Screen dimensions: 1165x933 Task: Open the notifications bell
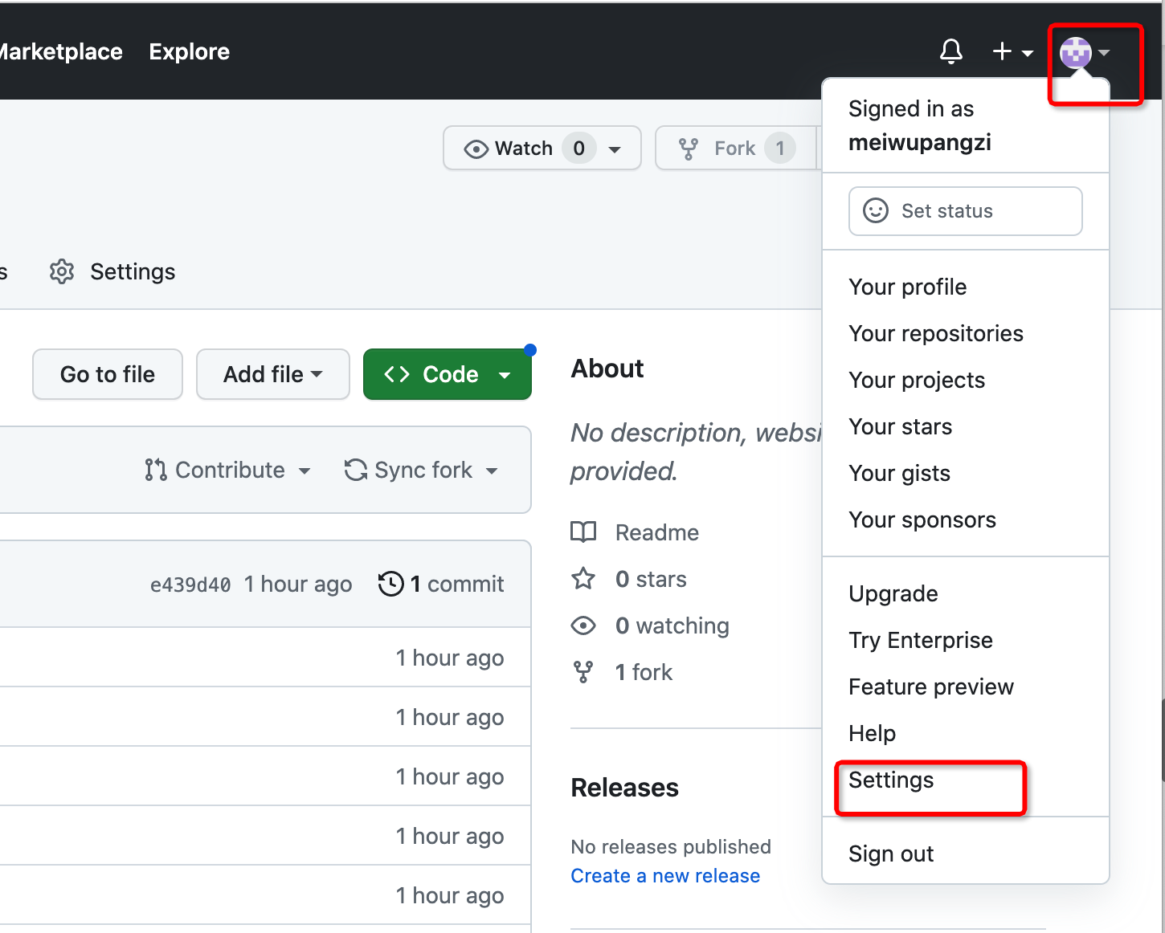(951, 51)
